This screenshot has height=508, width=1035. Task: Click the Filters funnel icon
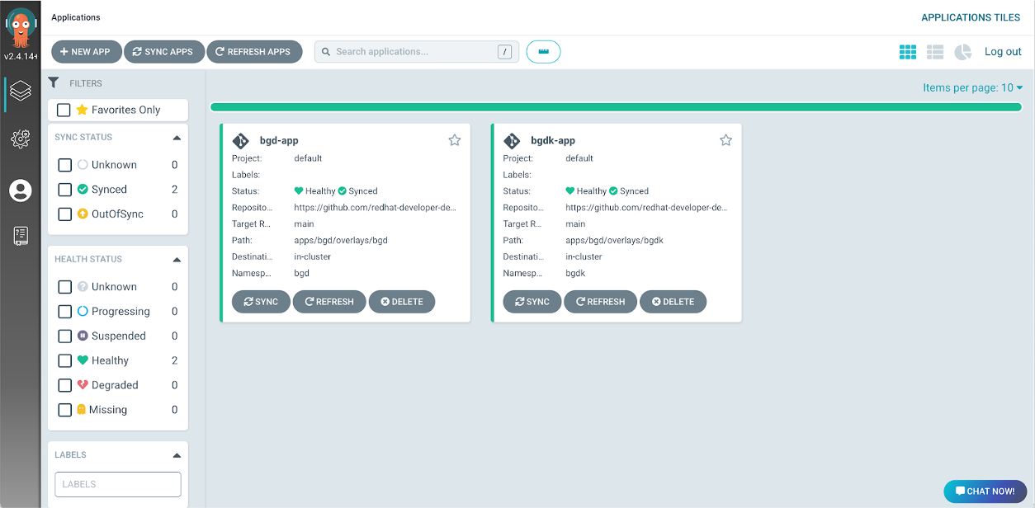coord(54,82)
